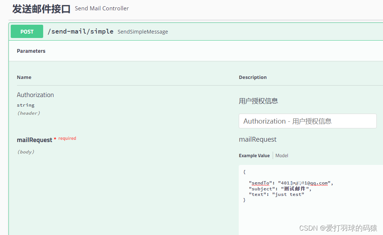Click the Name column header
Screen dimensions: 383x235
coord(24,77)
